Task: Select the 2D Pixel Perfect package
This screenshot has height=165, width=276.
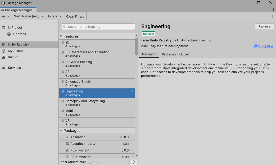Action: 97,150
